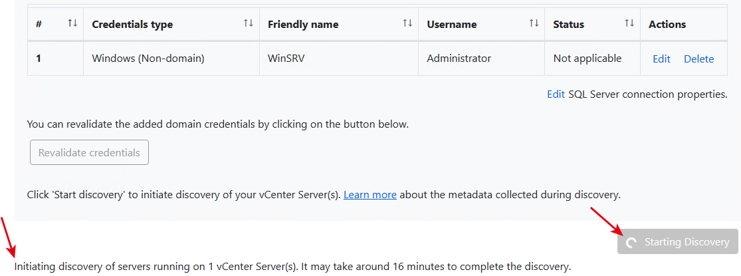Image resolution: width=741 pixels, height=276 pixels.
Task: Click the Credentials type header text
Action: click(x=132, y=25)
